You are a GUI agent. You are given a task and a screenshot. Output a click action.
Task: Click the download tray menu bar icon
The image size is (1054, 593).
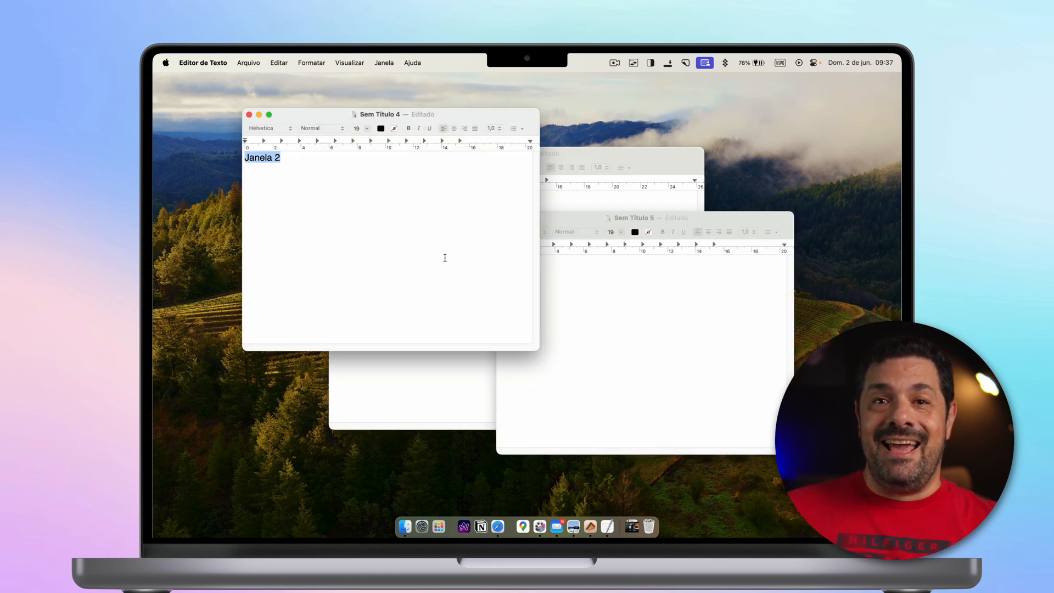[x=668, y=63]
